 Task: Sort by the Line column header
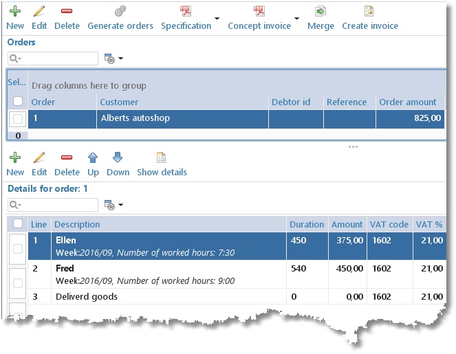(x=39, y=224)
